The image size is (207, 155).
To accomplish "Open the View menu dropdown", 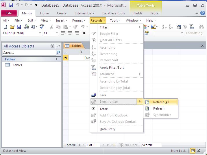I will 46,20.
